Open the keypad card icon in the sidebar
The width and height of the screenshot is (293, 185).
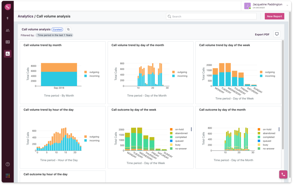point(7,42)
